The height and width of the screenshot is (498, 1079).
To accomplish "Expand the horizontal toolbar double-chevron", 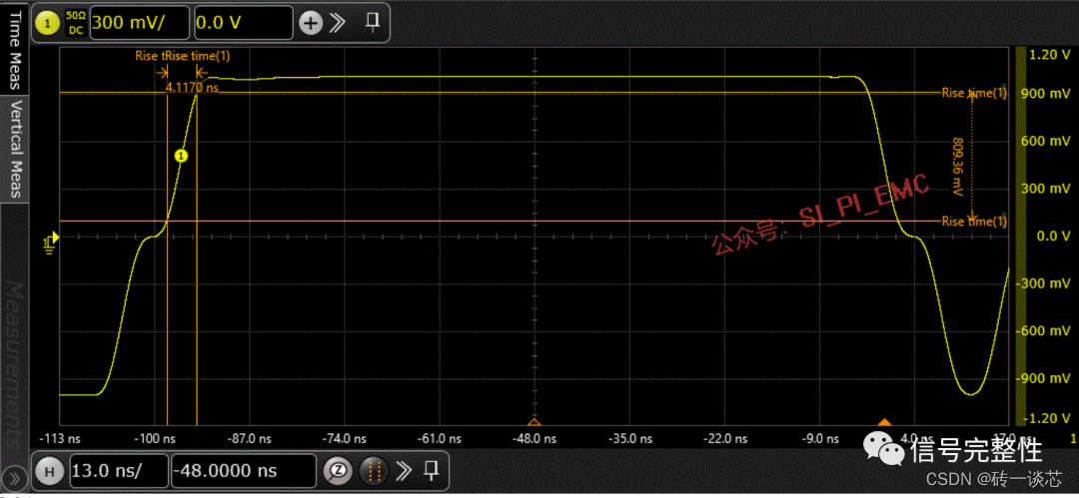I will tap(405, 471).
